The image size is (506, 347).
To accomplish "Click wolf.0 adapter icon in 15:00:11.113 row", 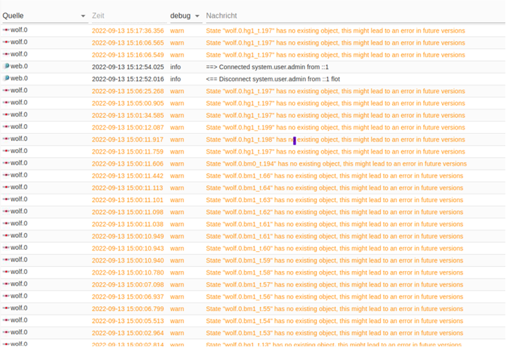I will [x=6, y=187].
